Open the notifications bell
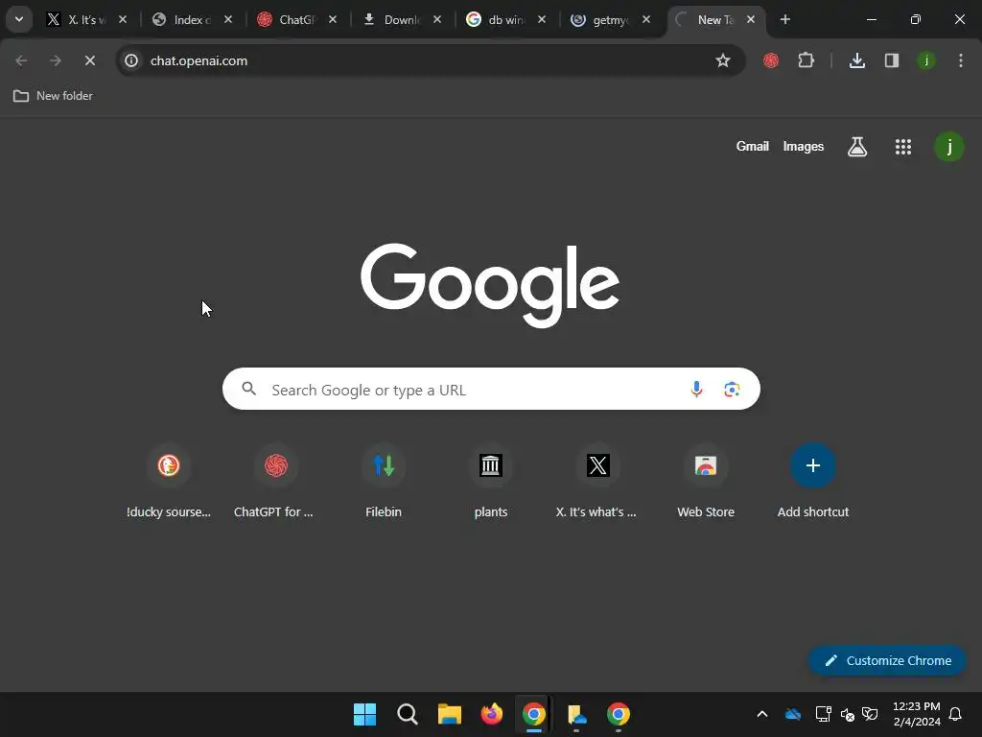982x737 pixels. [x=956, y=714]
